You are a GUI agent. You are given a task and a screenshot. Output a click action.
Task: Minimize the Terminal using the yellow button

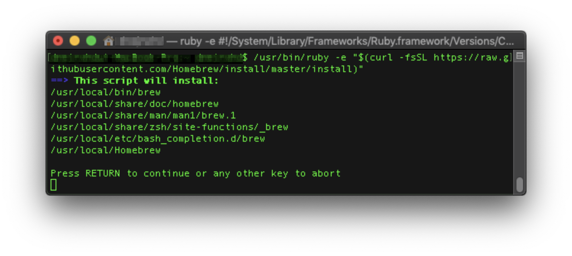(75, 41)
